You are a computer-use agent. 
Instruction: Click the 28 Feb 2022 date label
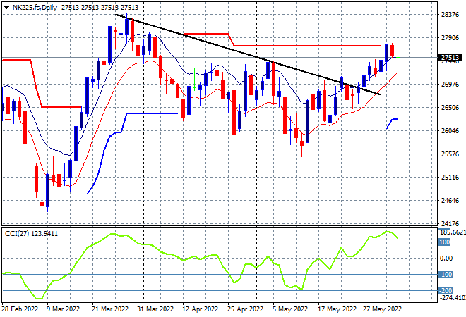click(x=20, y=309)
